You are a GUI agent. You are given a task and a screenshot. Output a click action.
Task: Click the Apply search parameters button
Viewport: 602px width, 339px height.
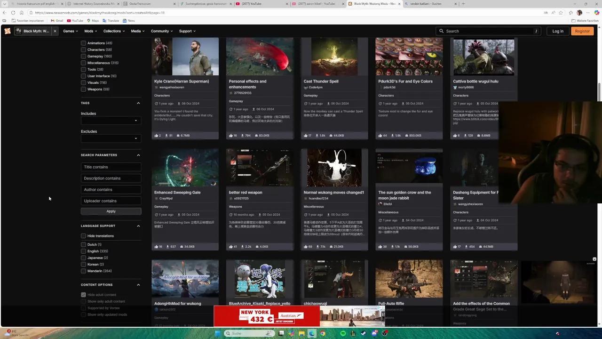click(x=111, y=211)
